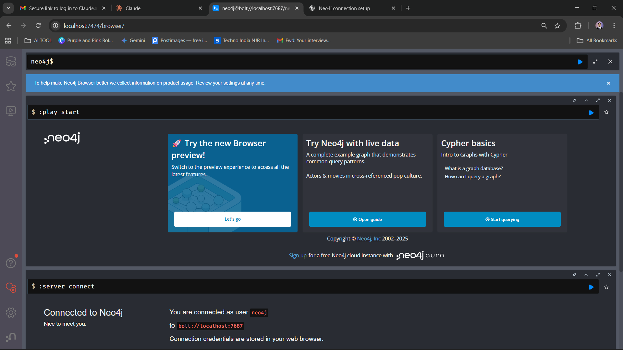The image size is (623, 350).
Task: Bookmark this page with star icon
Action: [x=557, y=26]
